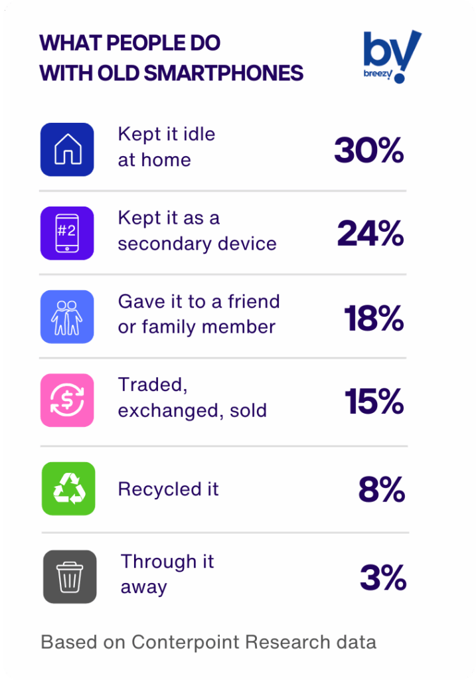Click the green recycle icon
476x680 pixels.
pos(68,489)
